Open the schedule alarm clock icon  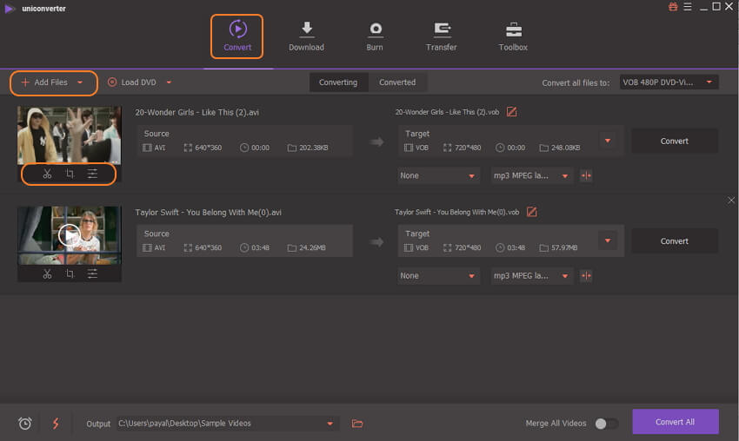[x=25, y=423]
